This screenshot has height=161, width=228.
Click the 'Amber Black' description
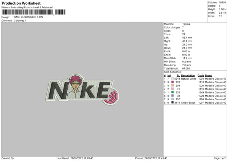click(x=188, y=103)
